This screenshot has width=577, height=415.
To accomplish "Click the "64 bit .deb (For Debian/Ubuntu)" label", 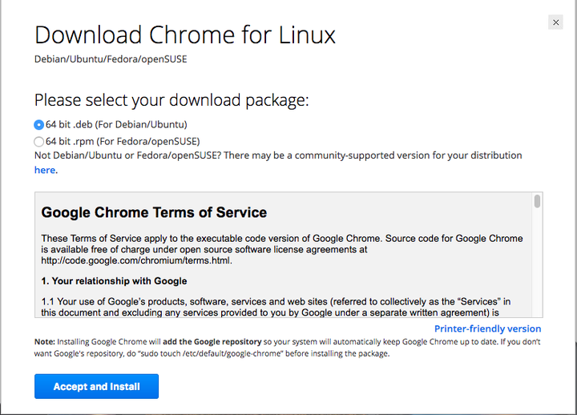I will coord(116,125).
